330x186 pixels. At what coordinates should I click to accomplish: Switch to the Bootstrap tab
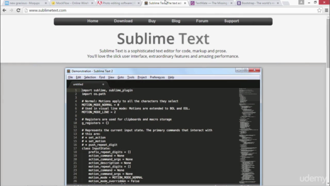[x=258, y=3]
